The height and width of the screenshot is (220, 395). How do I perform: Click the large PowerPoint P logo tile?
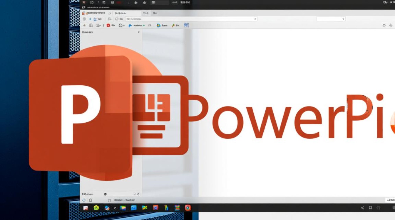80,115
